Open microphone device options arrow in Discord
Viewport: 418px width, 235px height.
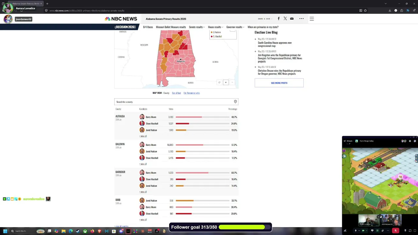pos(359,231)
